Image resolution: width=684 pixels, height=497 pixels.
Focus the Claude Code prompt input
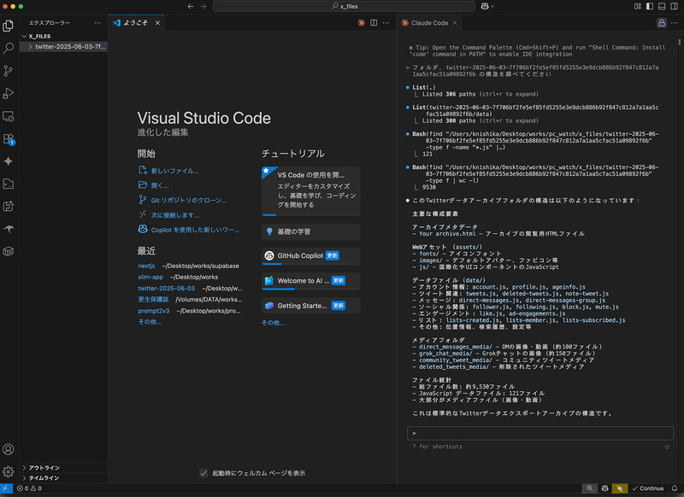pos(540,434)
